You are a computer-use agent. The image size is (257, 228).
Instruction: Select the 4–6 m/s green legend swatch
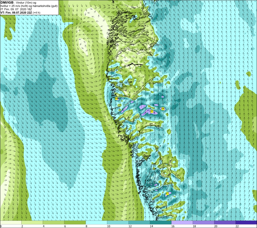[x=54, y=222]
